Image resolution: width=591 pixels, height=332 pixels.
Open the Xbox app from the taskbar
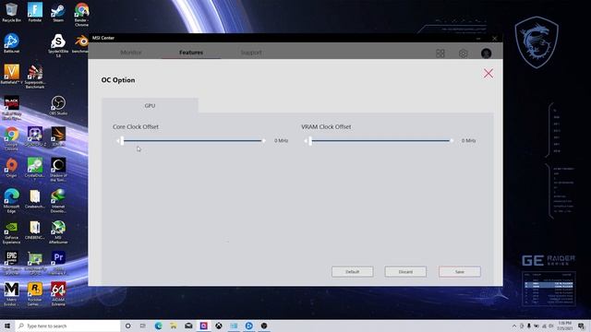219,326
